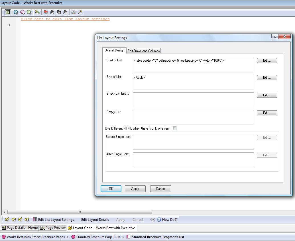Click Cancel in the List Layout Settings dialog
Viewport: 295px width, 241px height.
(x=160, y=189)
